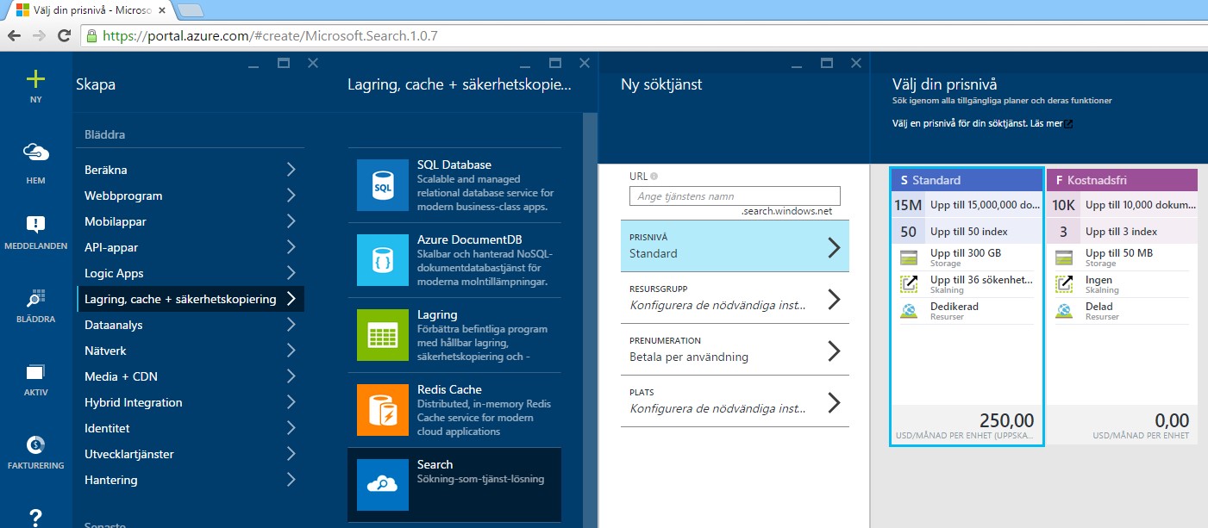
Task: Open the PLATS row chevron
Action: coord(834,403)
